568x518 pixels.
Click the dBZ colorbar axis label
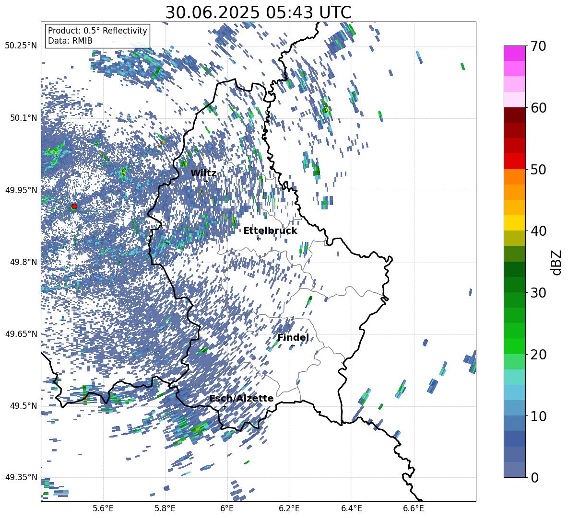pos(557,262)
